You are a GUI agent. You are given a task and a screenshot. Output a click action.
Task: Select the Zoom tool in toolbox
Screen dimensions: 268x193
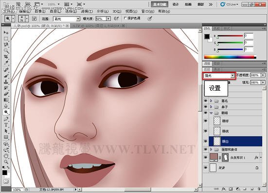[x=6, y=162]
